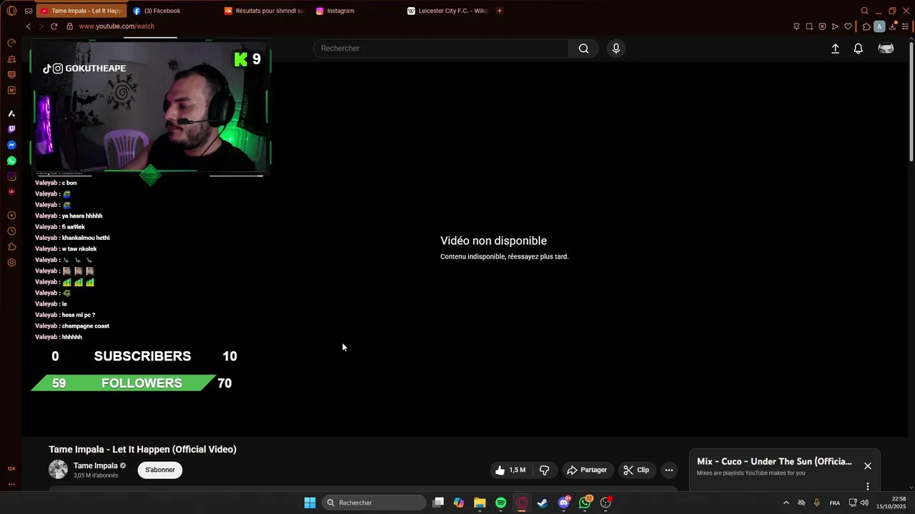Open the Windows Start menu

tap(310, 503)
